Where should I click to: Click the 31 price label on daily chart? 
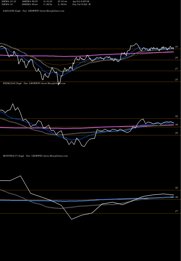tap(177, 47)
